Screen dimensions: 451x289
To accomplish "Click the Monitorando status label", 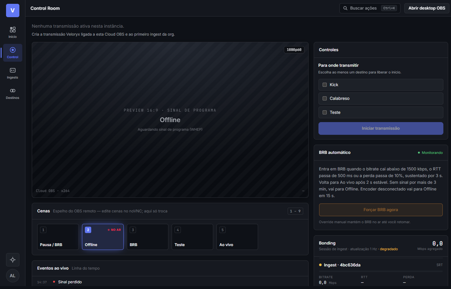I will click(x=432, y=153).
